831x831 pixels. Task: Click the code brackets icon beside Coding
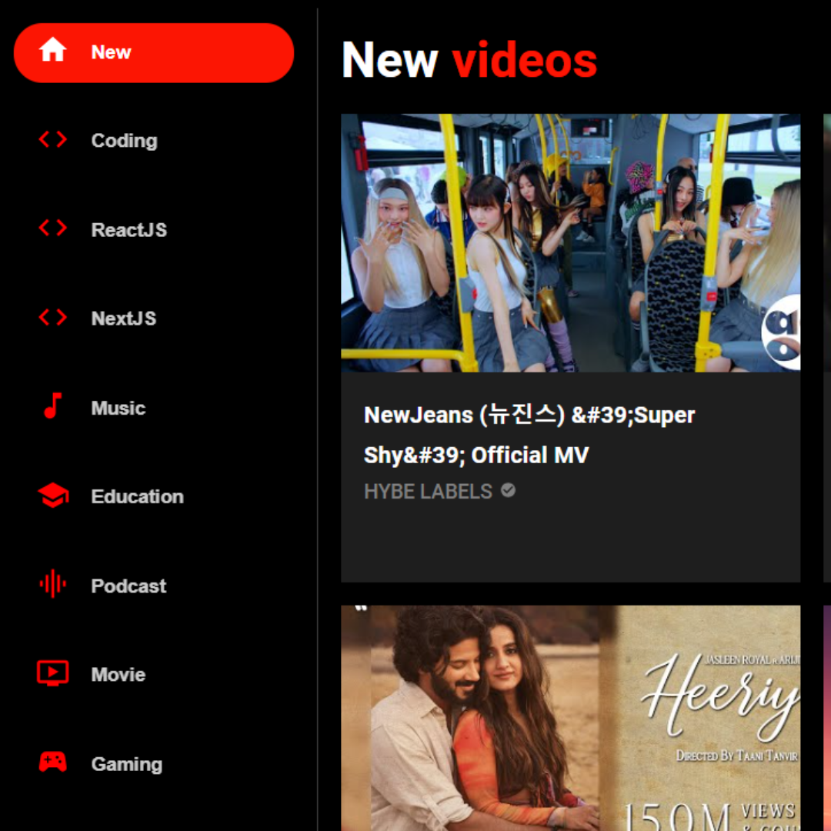pyautogui.click(x=52, y=140)
